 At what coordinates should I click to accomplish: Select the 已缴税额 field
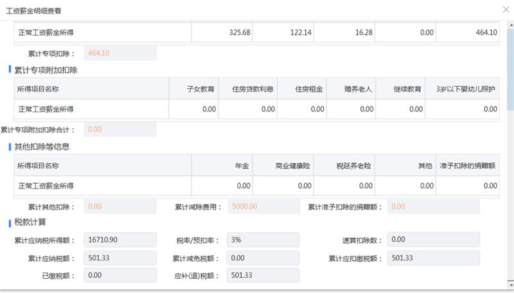[120, 276]
